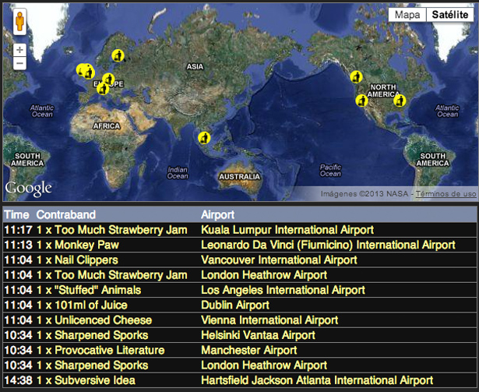Select 1 x 101ml of Juice entry
479x392 pixels.
pyautogui.click(x=82, y=305)
